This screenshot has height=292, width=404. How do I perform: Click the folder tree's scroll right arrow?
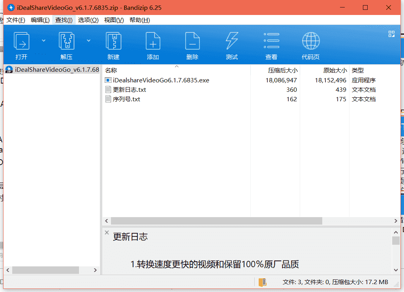[x=95, y=270]
